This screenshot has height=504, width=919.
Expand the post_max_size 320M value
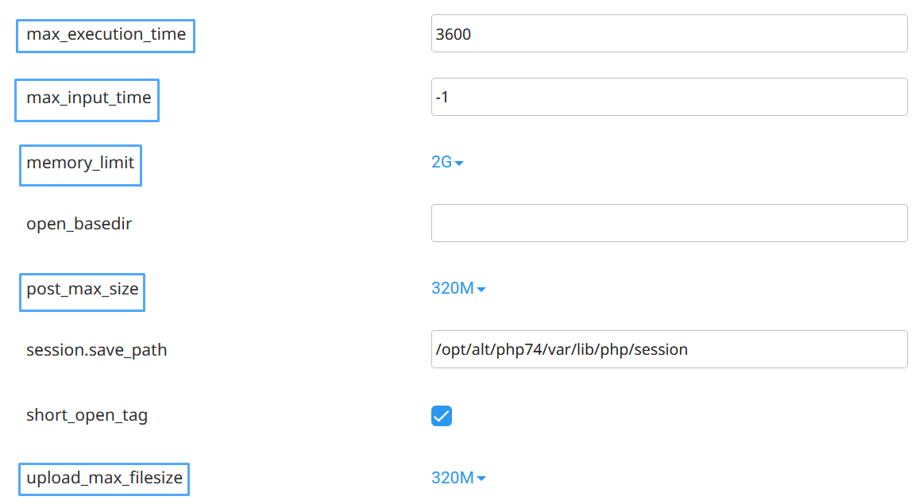pyautogui.click(x=452, y=288)
